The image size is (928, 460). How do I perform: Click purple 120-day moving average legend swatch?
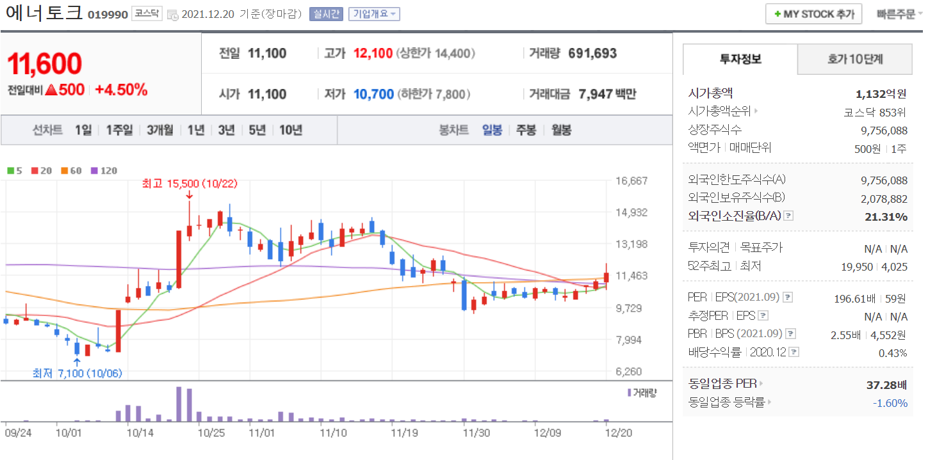[x=95, y=171]
